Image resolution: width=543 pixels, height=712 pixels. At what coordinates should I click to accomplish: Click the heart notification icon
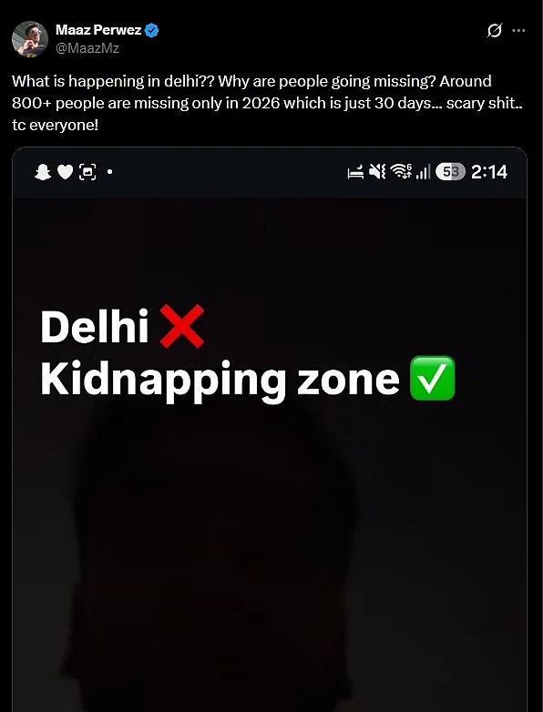click(x=66, y=172)
